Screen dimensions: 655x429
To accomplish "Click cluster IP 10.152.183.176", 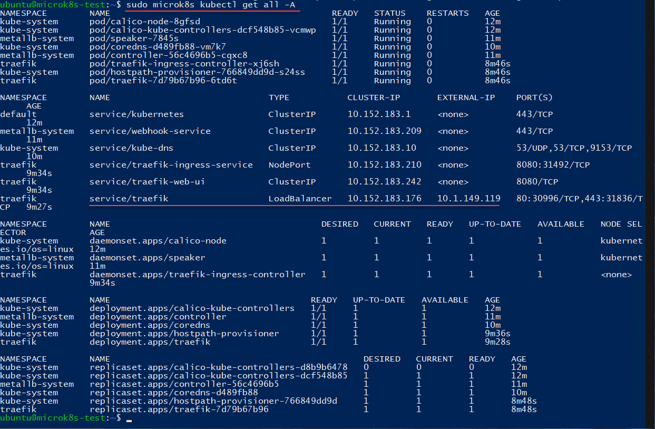I will pyautogui.click(x=385, y=199).
